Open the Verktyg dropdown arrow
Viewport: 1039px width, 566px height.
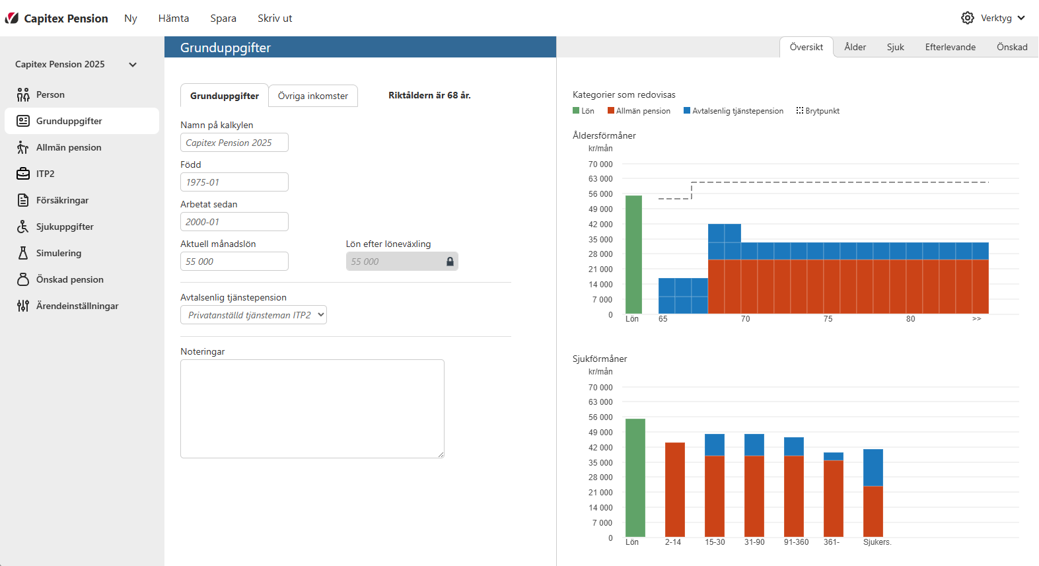[1021, 18]
